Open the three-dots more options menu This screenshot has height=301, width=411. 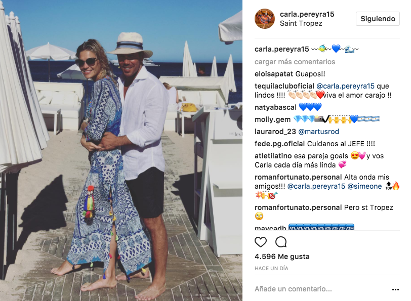click(395, 289)
